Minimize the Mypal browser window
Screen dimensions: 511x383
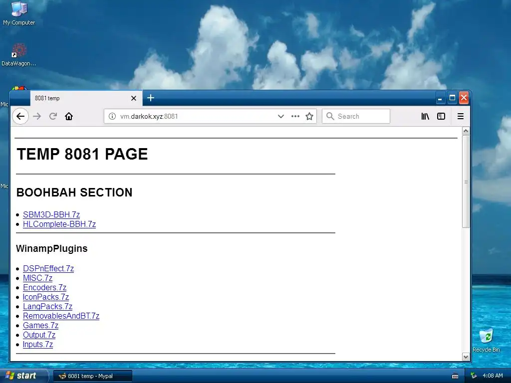(x=440, y=98)
